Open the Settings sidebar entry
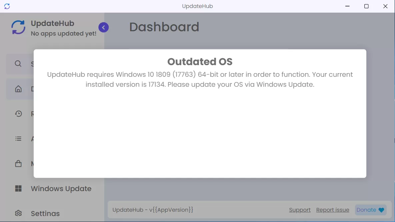Viewport: 395px width, 222px height. [45, 213]
